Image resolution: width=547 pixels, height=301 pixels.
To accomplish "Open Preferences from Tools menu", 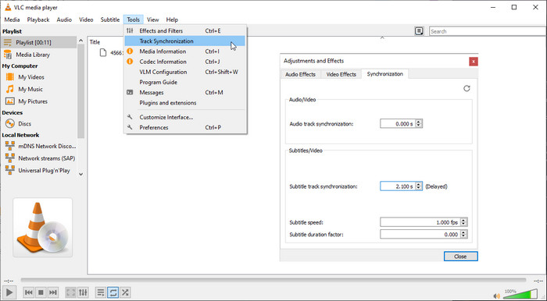I will [185, 127].
